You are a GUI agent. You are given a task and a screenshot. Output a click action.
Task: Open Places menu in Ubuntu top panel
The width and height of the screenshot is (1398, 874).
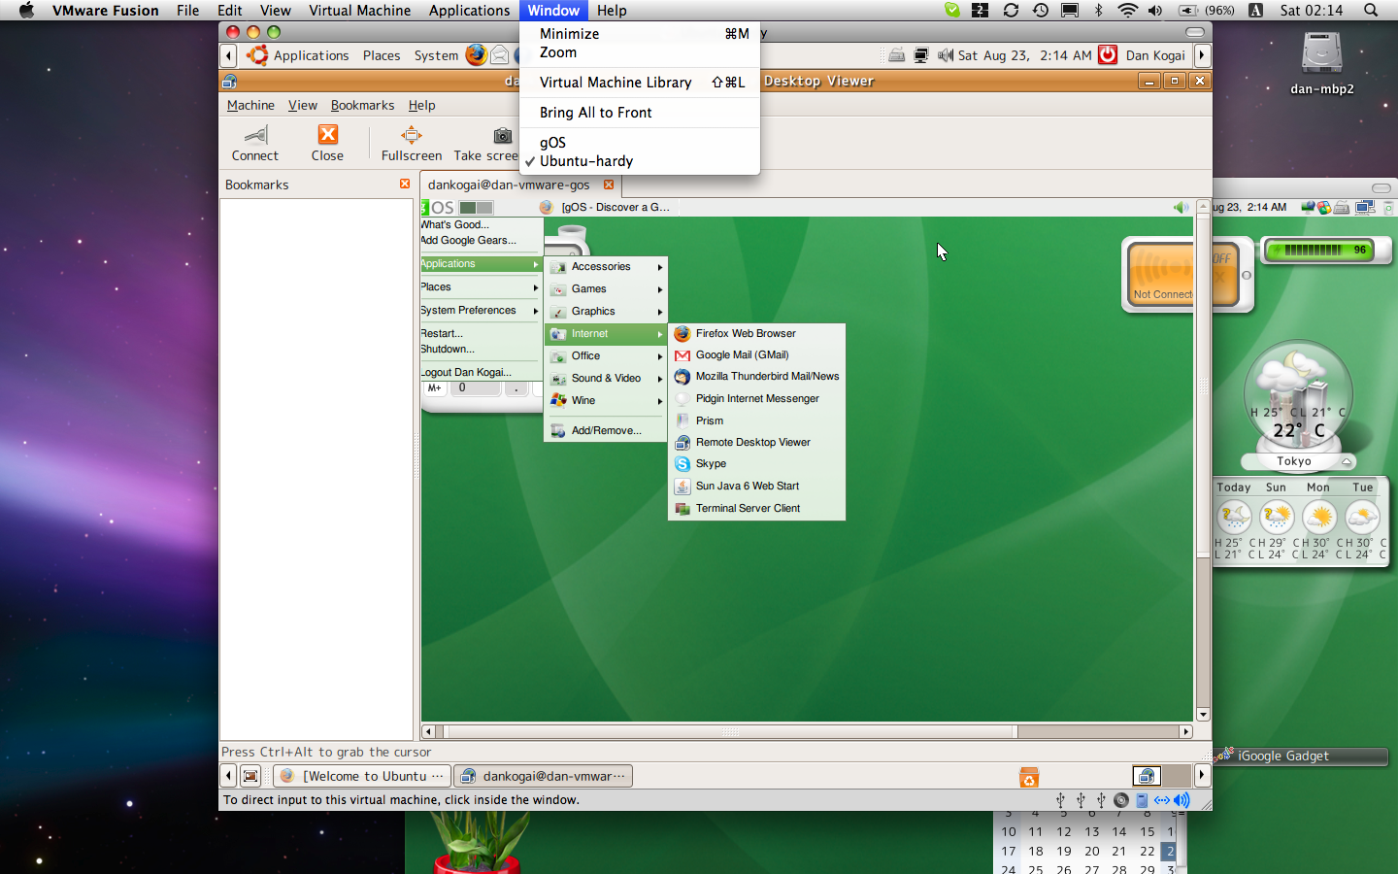tap(382, 55)
